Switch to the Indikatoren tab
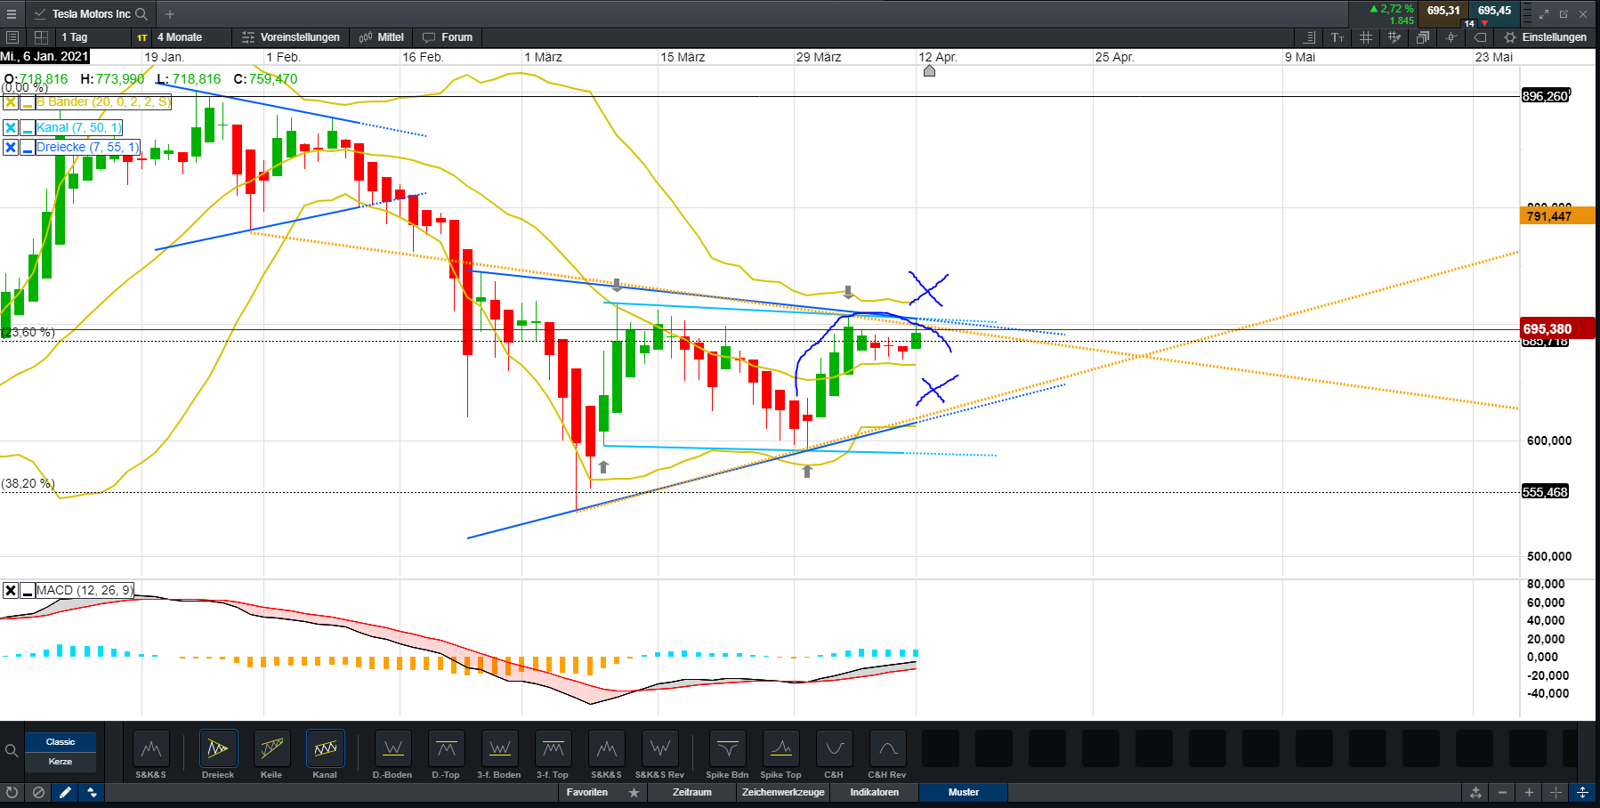The height and width of the screenshot is (808, 1600). coord(874,792)
